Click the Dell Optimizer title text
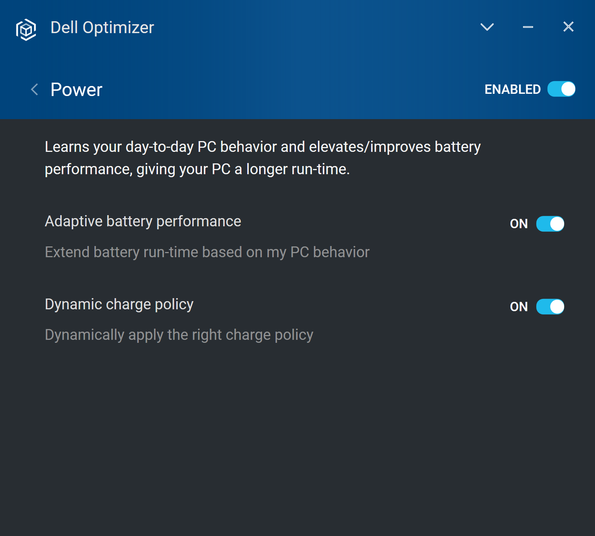 coord(102,28)
